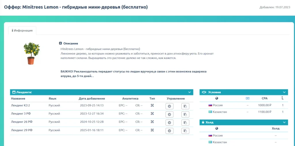The height and width of the screenshot is (146, 295).
Task: Click the type icon for Лендинг КЗ 2
Action: (x=152, y=105)
